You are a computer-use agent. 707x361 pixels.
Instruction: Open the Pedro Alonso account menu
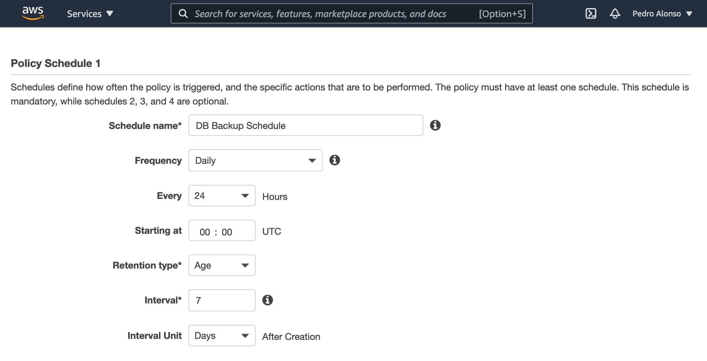click(x=662, y=14)
